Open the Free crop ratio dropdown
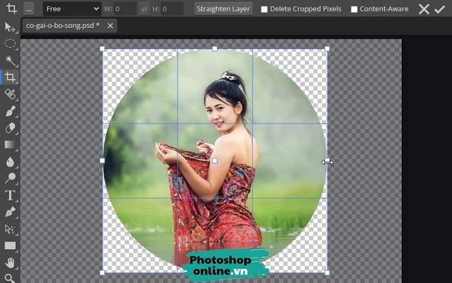 [72, 9]
